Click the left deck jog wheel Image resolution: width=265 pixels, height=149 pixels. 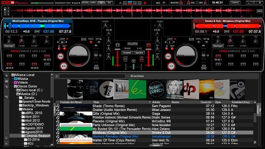pyautogui.click(x=78, y=55)
